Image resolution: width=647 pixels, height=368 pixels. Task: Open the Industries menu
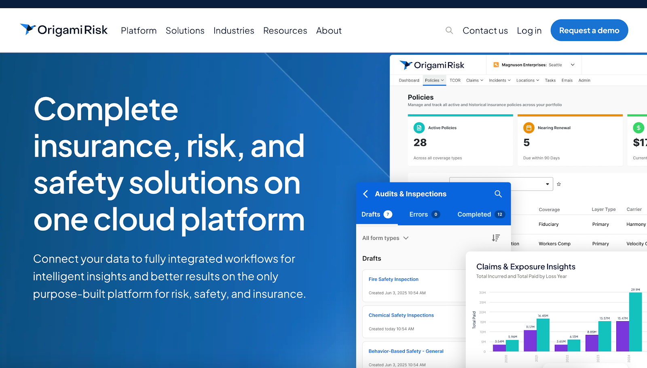234,31
